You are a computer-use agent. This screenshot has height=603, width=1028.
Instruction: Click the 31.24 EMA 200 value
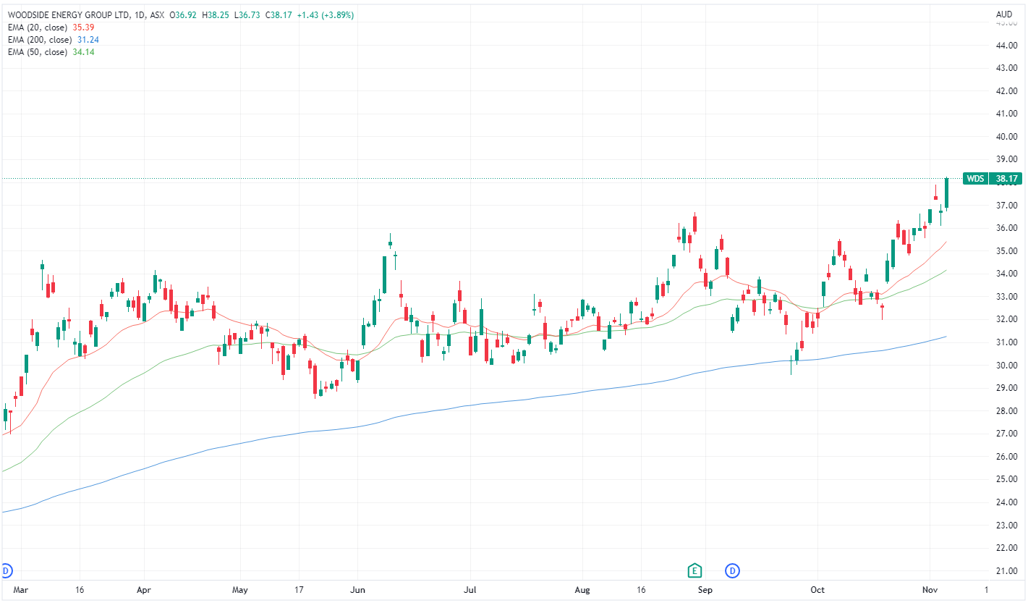[88, 39]
